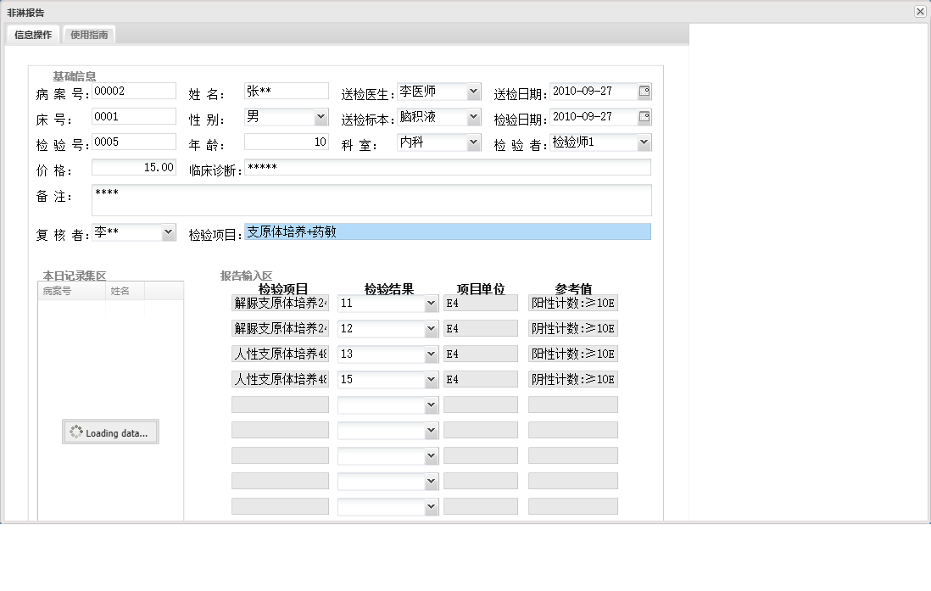Close the 非淋报告 window

pyautogui.click(x=918, y=11)
